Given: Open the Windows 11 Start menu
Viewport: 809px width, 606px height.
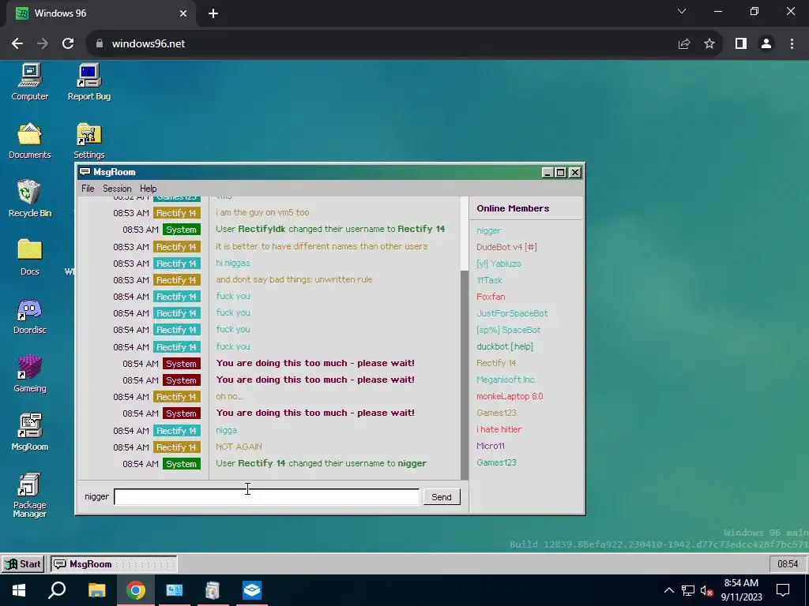Looking at the screenshot, I should point(19,590).
